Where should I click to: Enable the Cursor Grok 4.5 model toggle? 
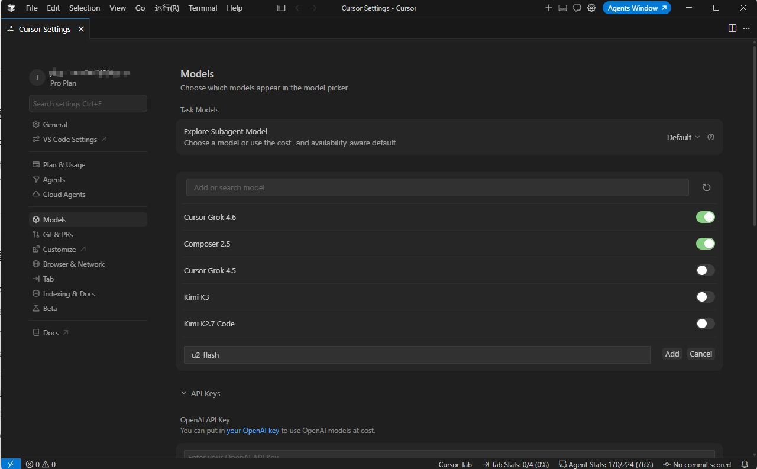(706, 270)
